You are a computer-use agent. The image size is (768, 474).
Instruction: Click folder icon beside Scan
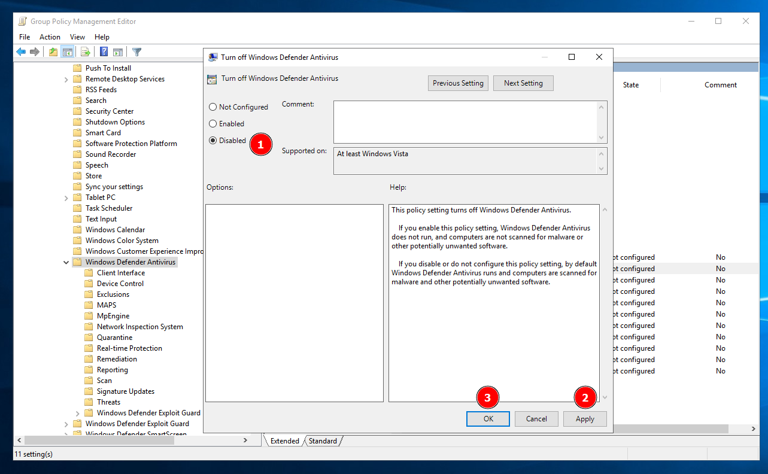[89, 381]
